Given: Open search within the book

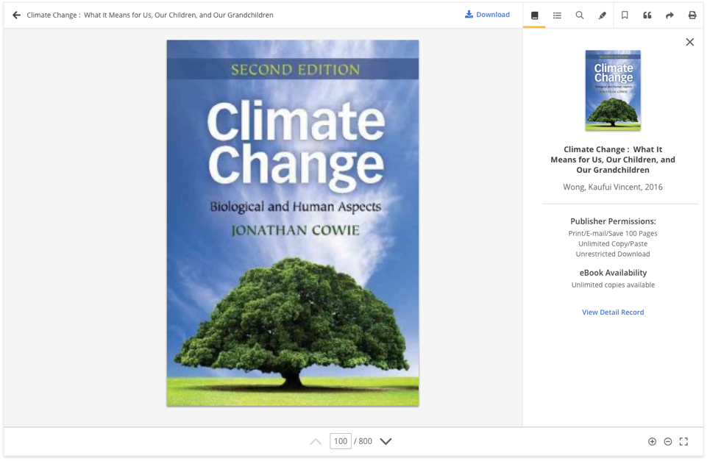Looking at the screenshot, I should click(580, 15).
